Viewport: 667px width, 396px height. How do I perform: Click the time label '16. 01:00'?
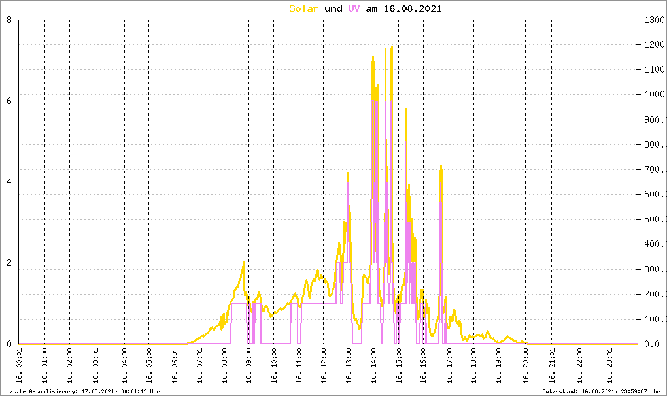coord(45,366)
